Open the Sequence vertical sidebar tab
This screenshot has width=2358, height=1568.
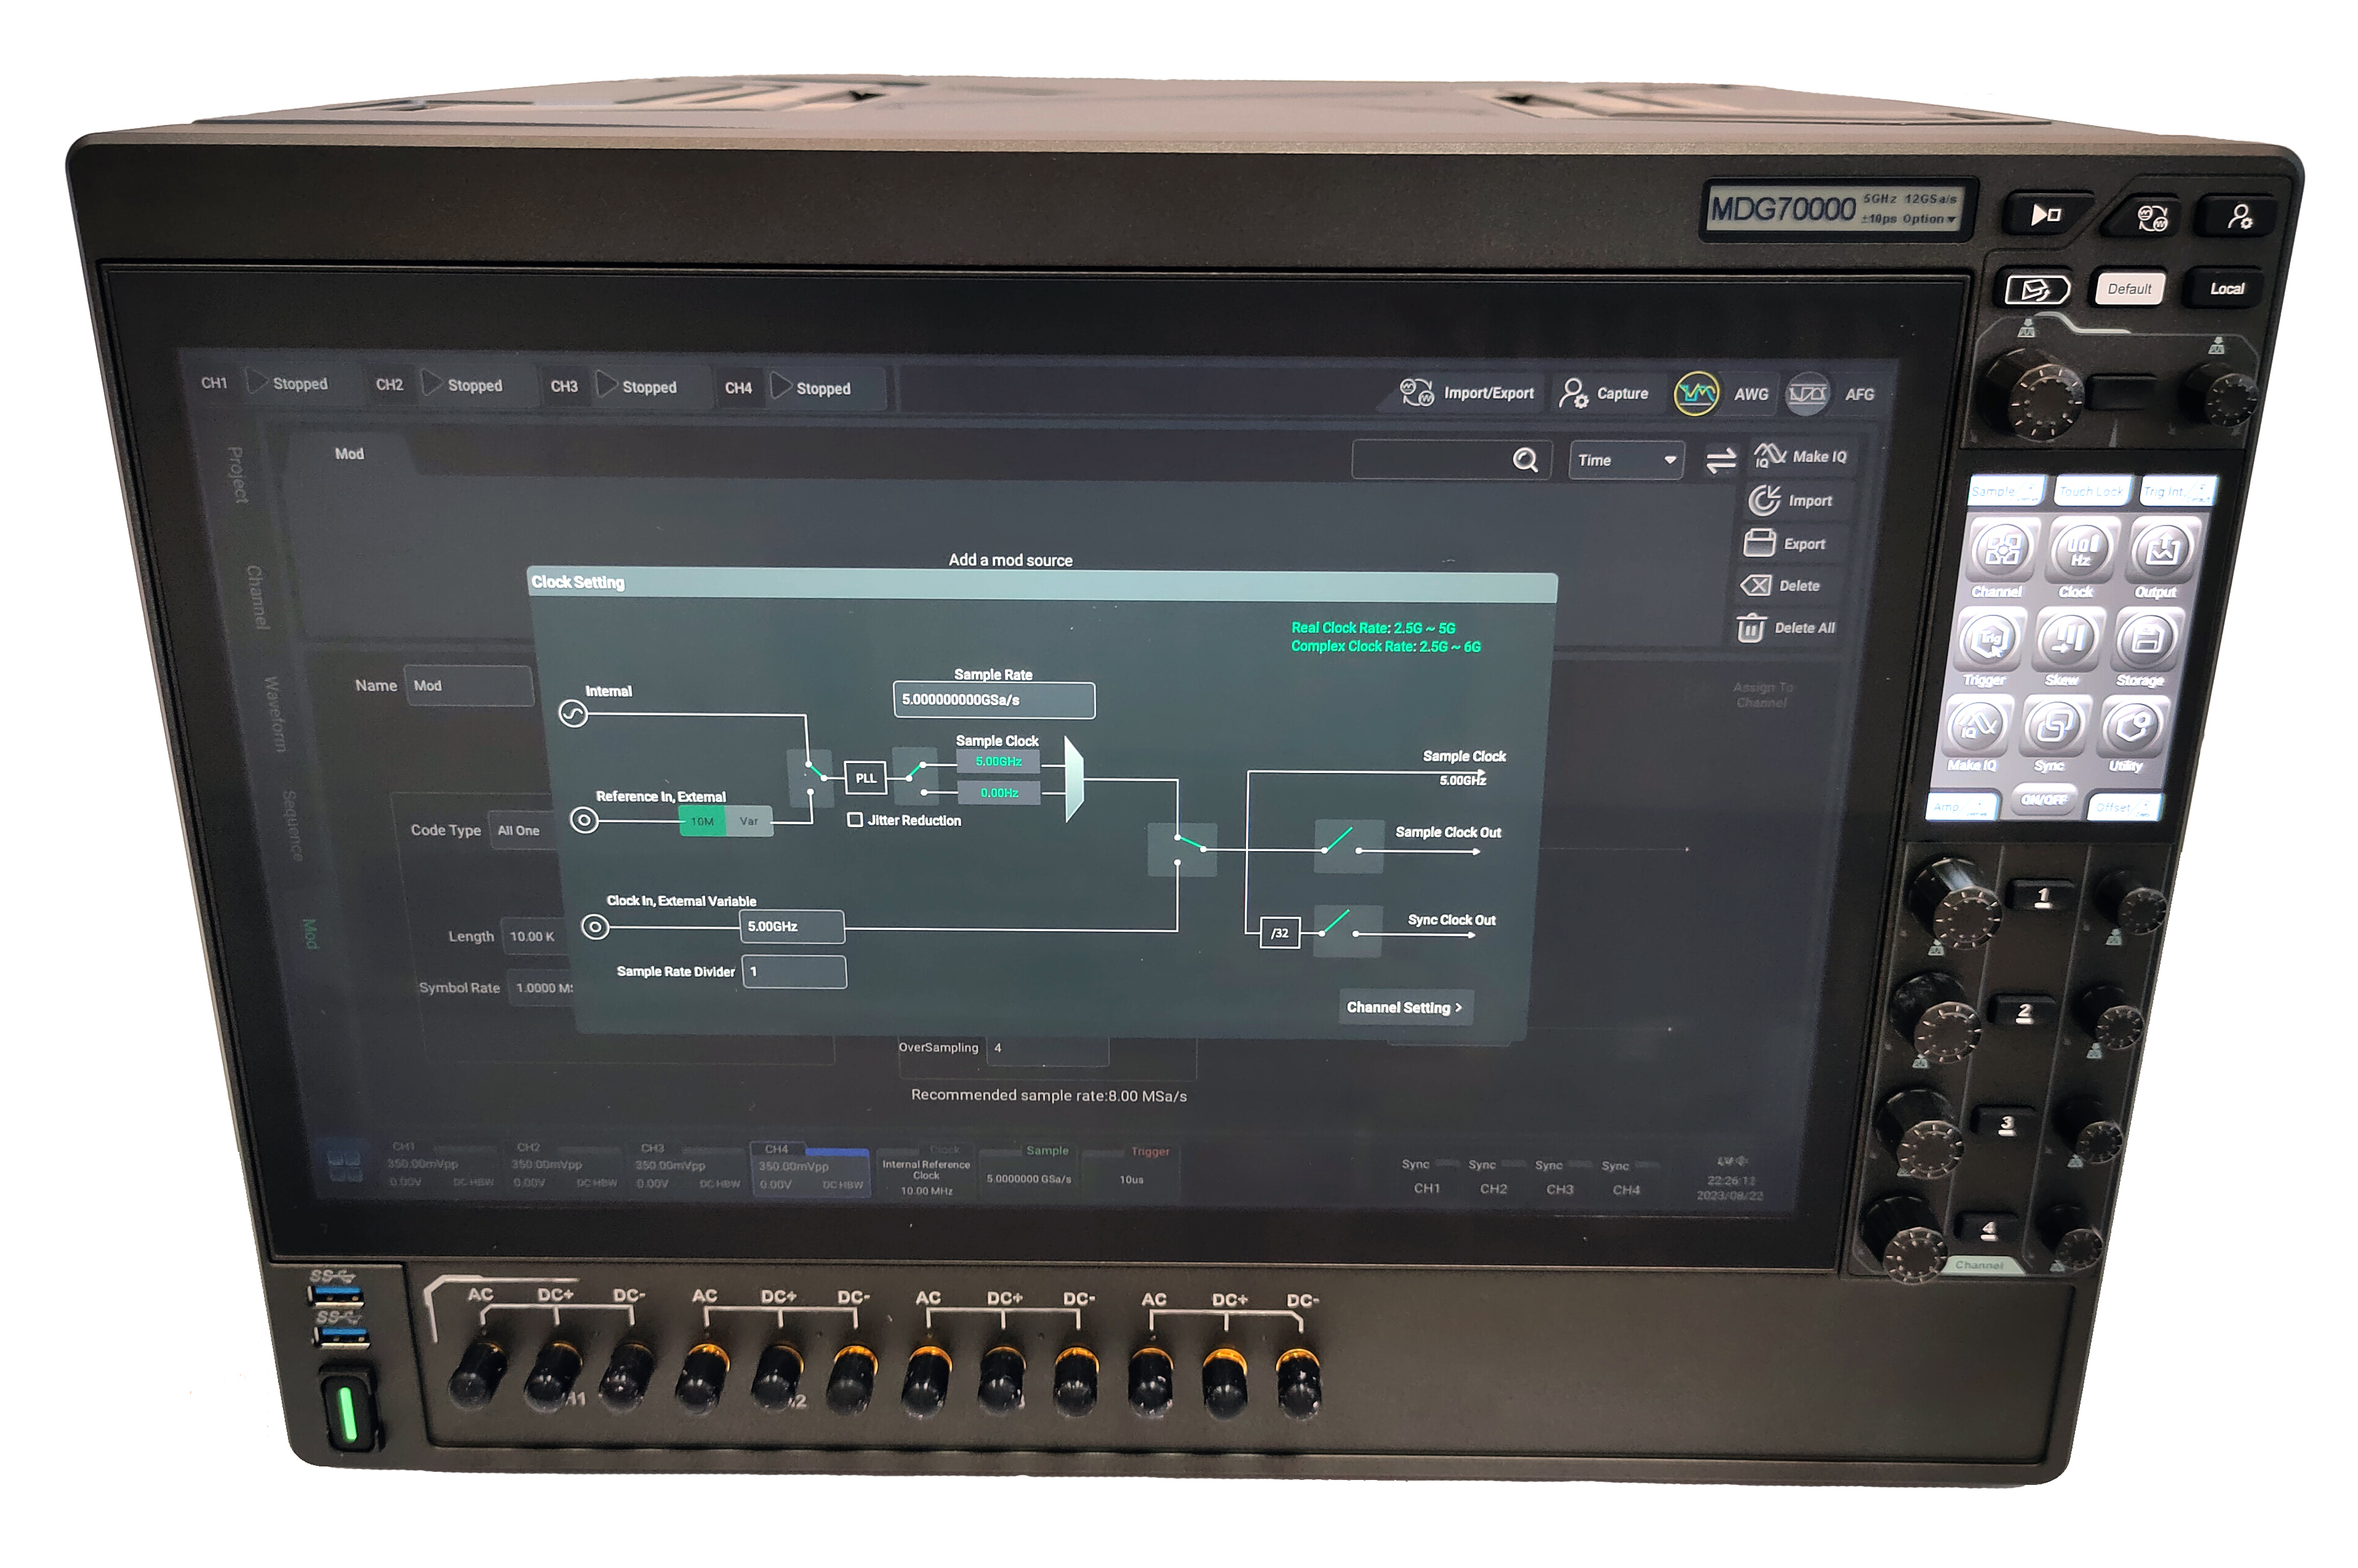292,825
